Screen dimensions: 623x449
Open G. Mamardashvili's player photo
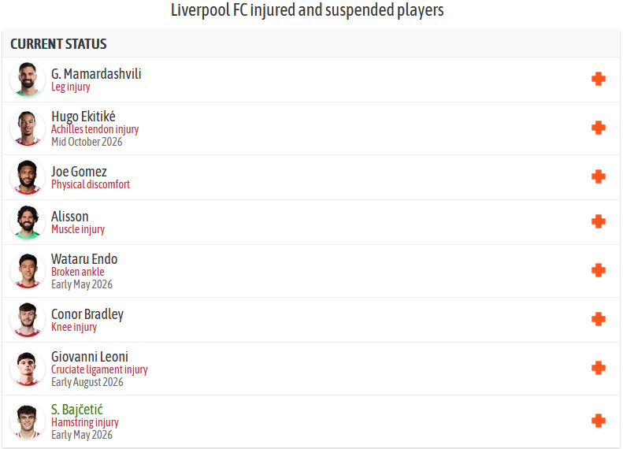(x=28, y=80)
